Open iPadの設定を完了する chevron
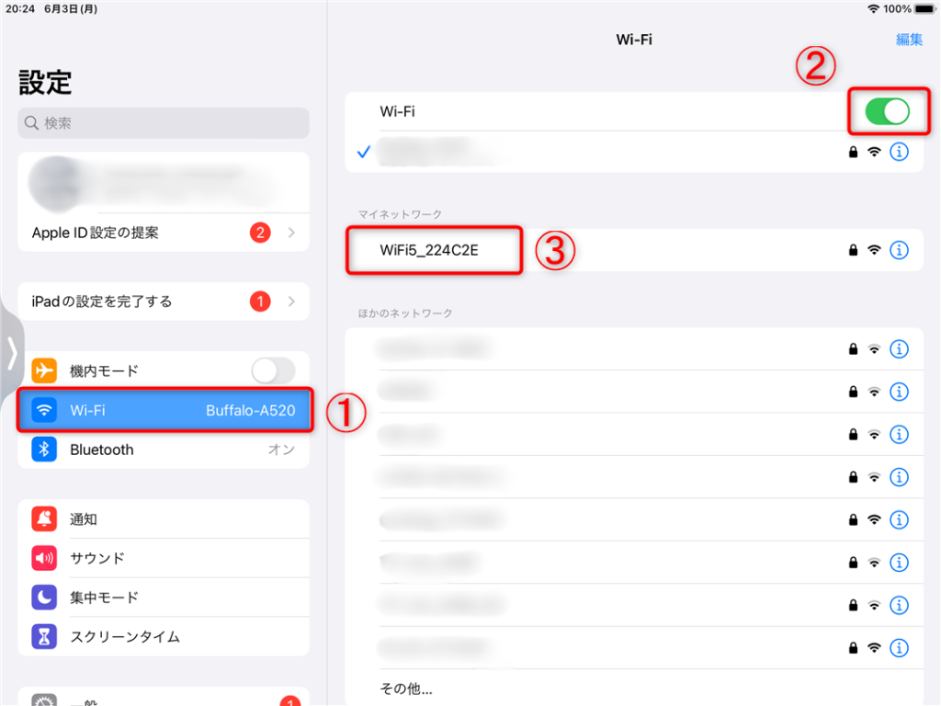This screenshot has width=941, height=706. pyautogui.click(x=291, y=301)
